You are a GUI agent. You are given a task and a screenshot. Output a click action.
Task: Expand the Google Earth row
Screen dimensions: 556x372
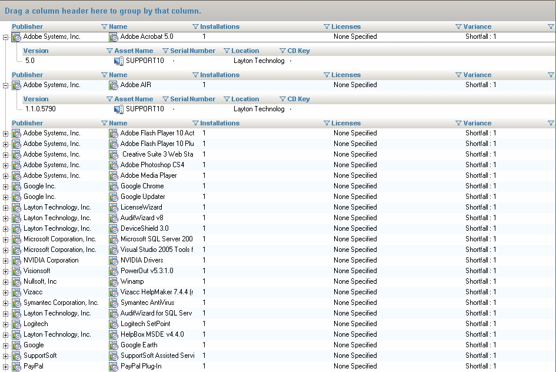click(x=5, y=346)
